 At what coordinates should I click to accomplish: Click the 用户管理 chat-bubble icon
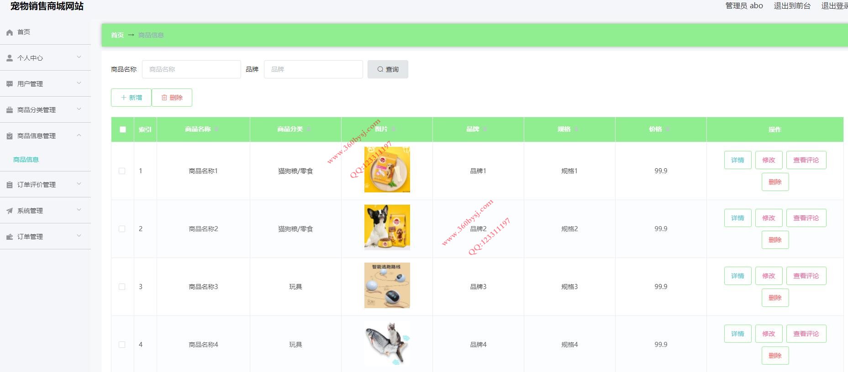pyautogui.click(x=10, y=84)
